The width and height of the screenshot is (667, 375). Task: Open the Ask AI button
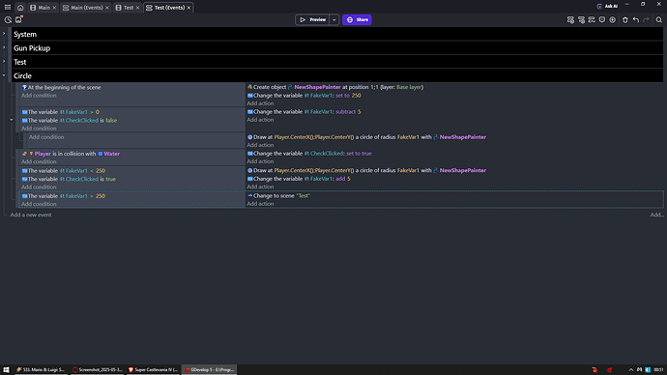tap(607, 7)
